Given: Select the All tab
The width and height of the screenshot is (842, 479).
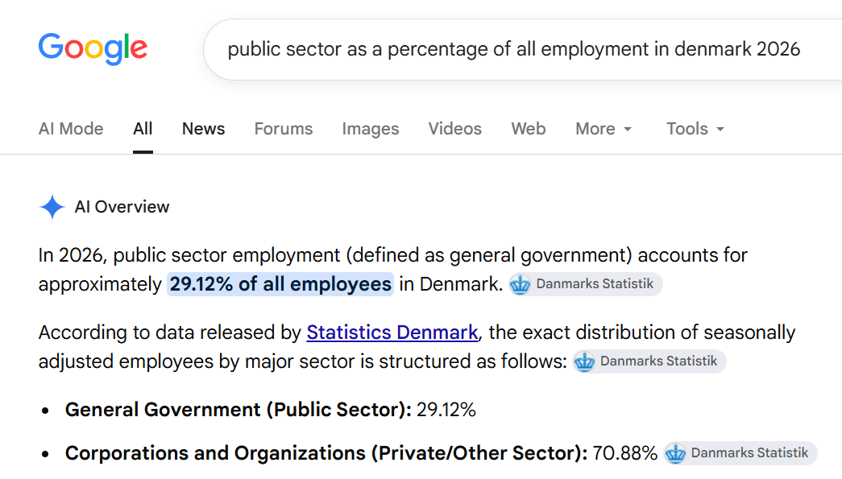Looking at the screenshot, I should coord(143,129).
